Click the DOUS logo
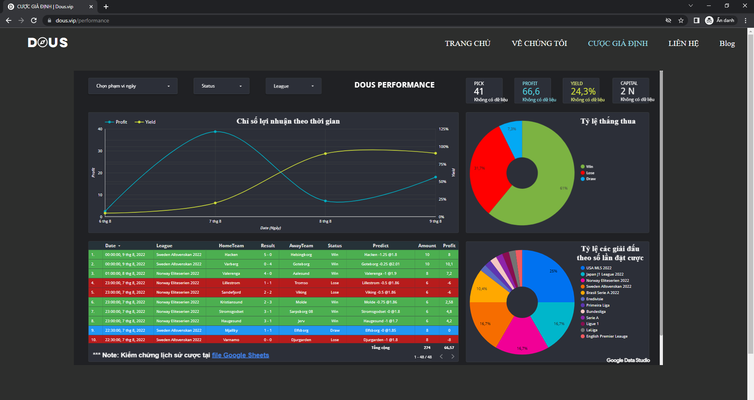This screenshot has width=754, height=400. 48,42
